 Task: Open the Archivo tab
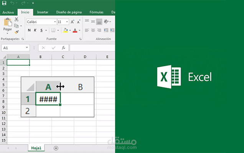tap(8, 12)
